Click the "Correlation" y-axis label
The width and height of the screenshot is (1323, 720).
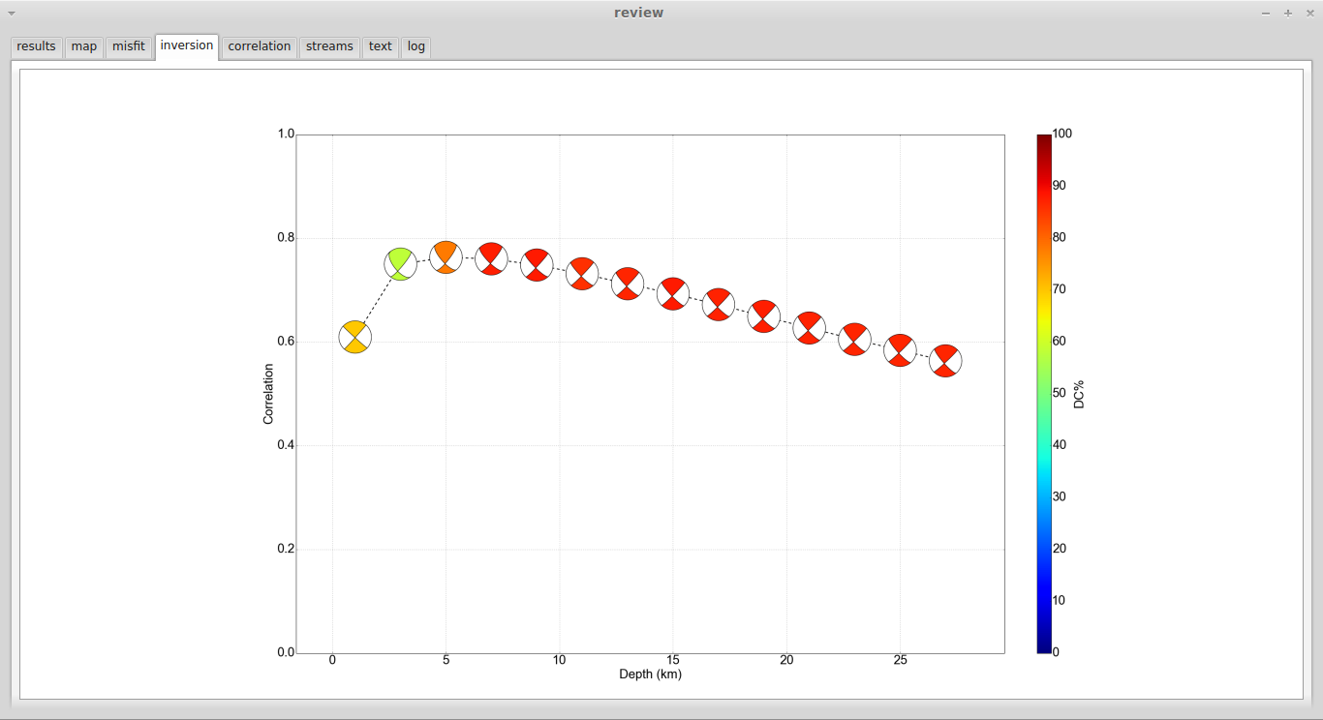268,394
